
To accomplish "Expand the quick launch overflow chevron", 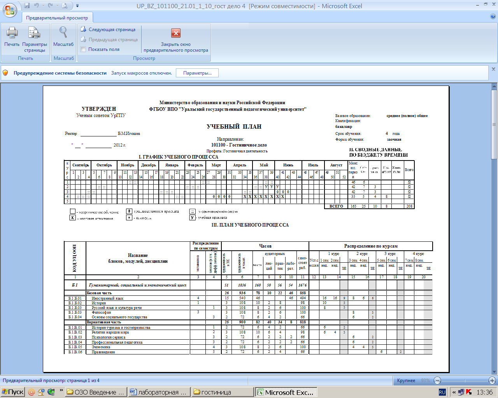I will coord(61,390).
